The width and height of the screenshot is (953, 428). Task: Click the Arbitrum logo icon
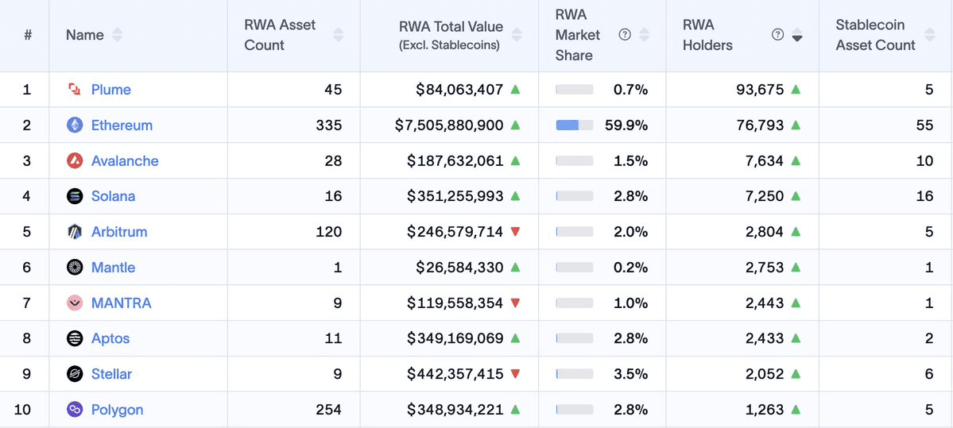point(74,232)
